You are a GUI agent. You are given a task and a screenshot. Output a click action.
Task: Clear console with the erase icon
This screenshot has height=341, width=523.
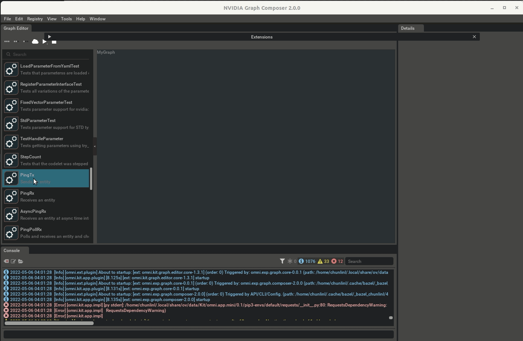(6, 261)
